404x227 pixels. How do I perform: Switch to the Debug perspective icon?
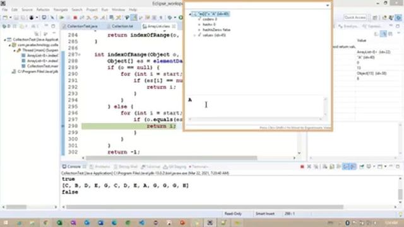(398, 18)
